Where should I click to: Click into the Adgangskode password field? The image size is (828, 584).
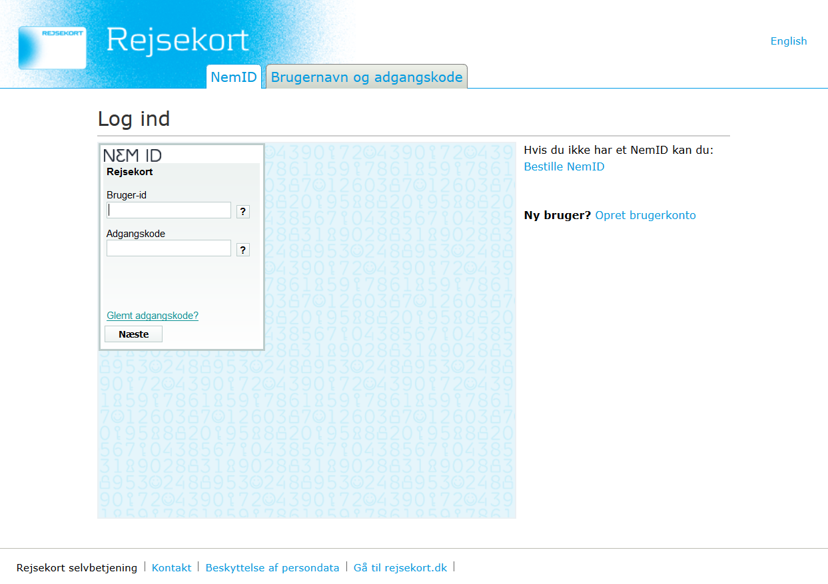point(169,248)
